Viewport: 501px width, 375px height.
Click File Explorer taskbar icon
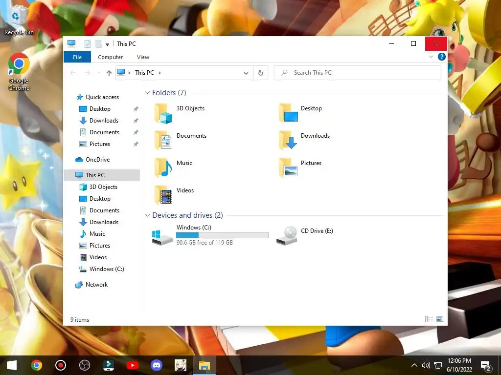[x=204, y=365]
